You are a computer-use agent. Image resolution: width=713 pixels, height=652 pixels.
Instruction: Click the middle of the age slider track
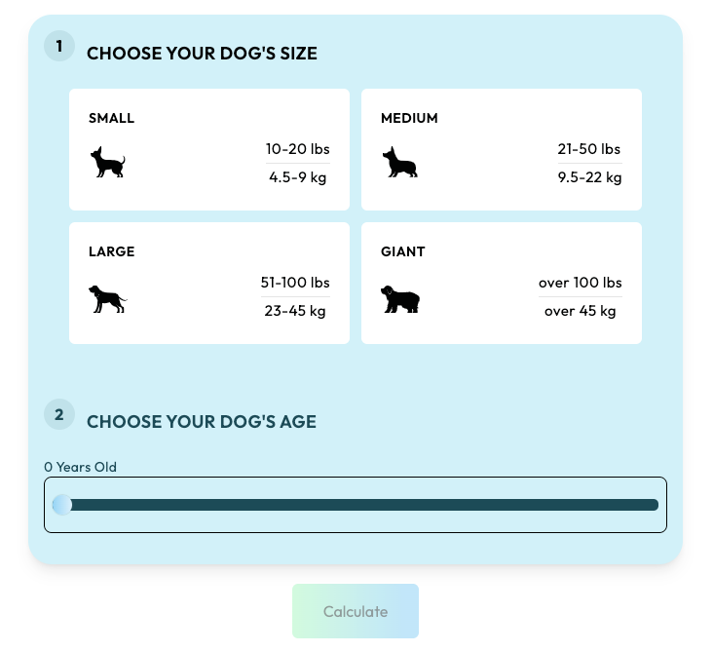tap(356, 505)
